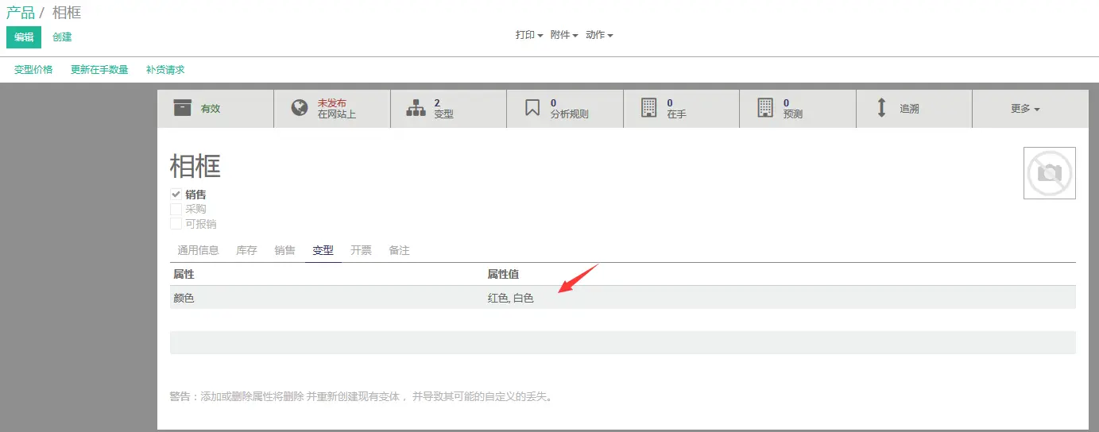Screen dimensions: 1099x432
Task: Switch to the 库存 tab
Action: [x=247, y=250]
